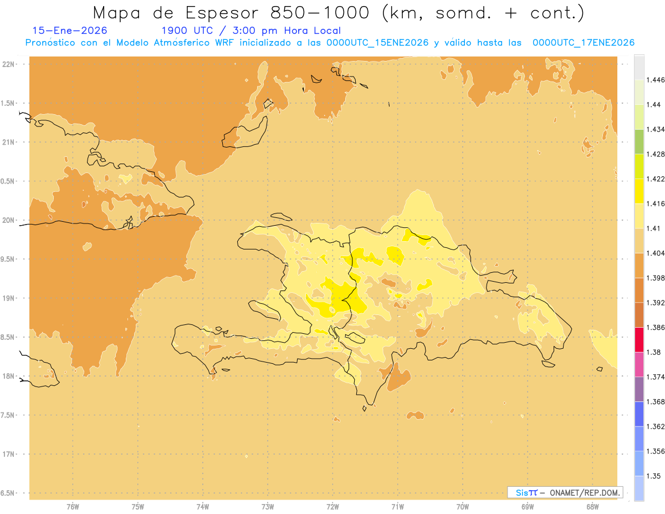Click the legend value '1.398'
The height and width of the screenshot is (514, 665).
656,278
